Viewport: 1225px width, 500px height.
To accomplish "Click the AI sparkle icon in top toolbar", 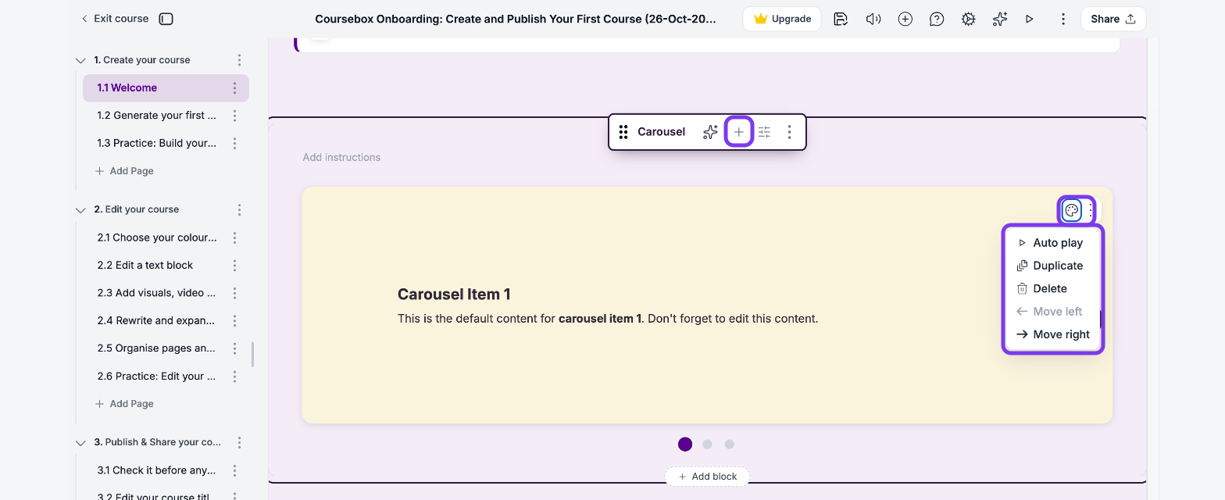I will click(x=999, y=19).
